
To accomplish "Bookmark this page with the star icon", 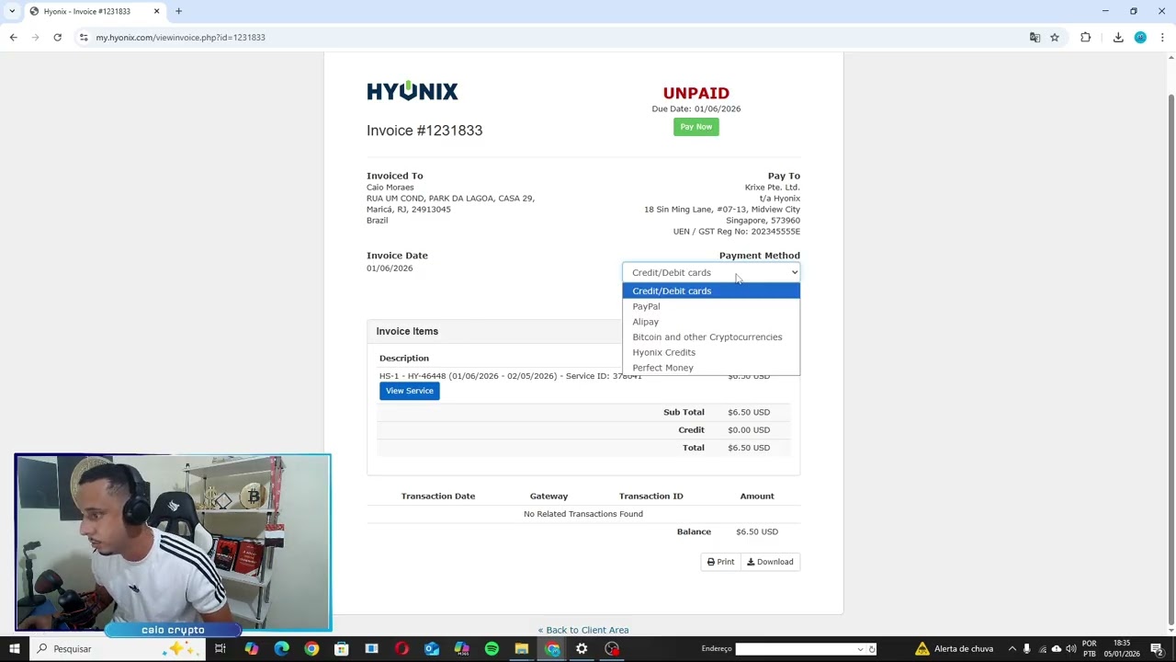I will point(1055,37).
